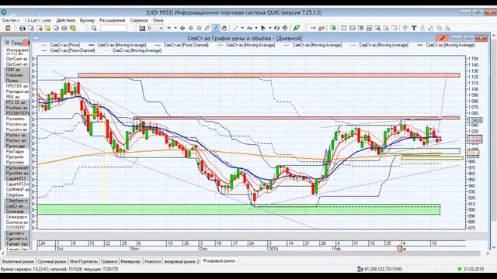Viewport: 497px width, 279px height.
Task: Click the red 'go' icon in toolbar
Action: click(321, 28)
